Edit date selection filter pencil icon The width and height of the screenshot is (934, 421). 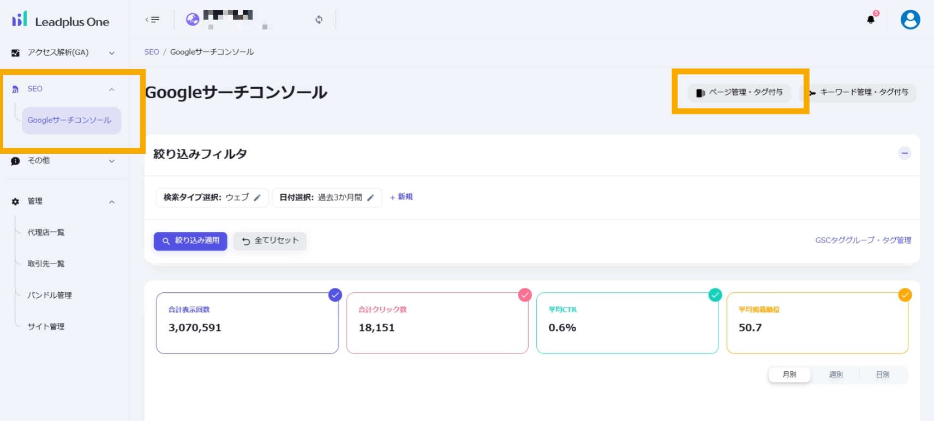pyautogui.click(x=370, y=197)
